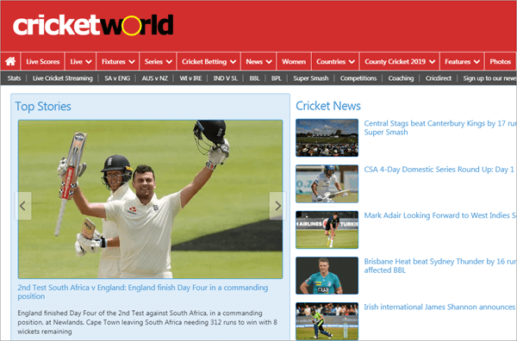Open Brisbane Heat beat Sydney Thunder headline
Image resolution: width=517 pixels, height=341 pixels.
[x=439, y=265]
